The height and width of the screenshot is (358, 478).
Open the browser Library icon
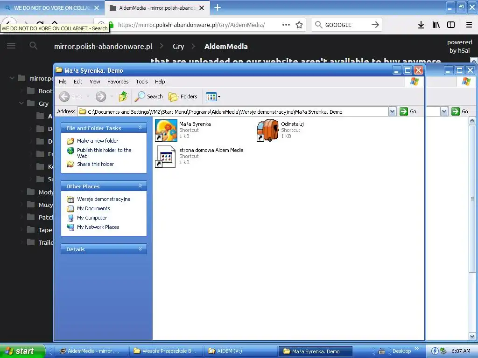436,25
